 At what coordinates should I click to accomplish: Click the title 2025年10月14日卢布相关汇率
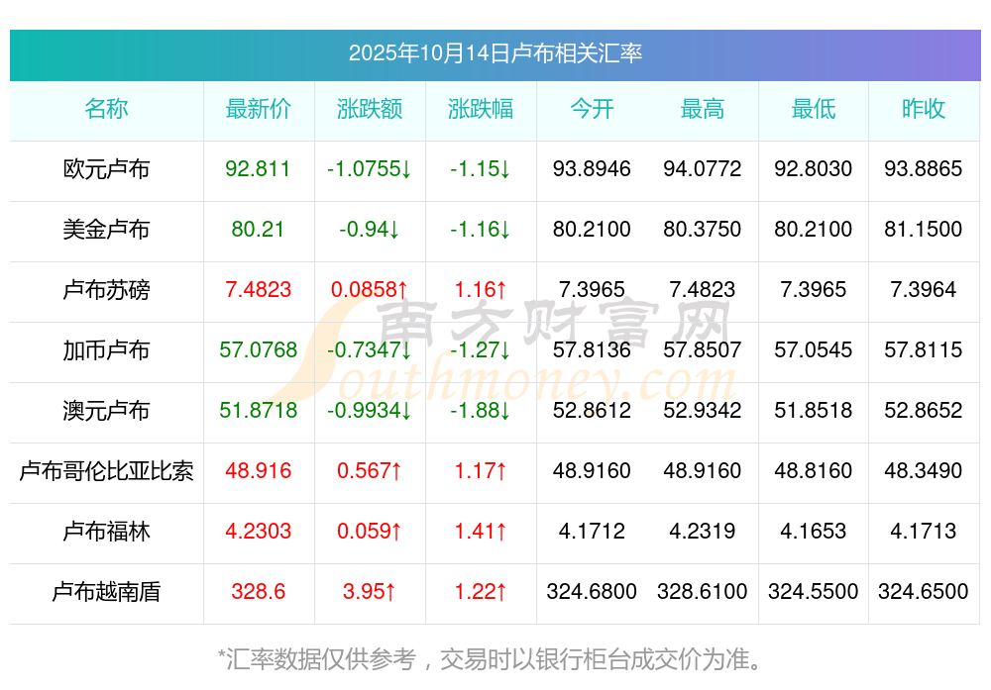[x=495, y=53]
